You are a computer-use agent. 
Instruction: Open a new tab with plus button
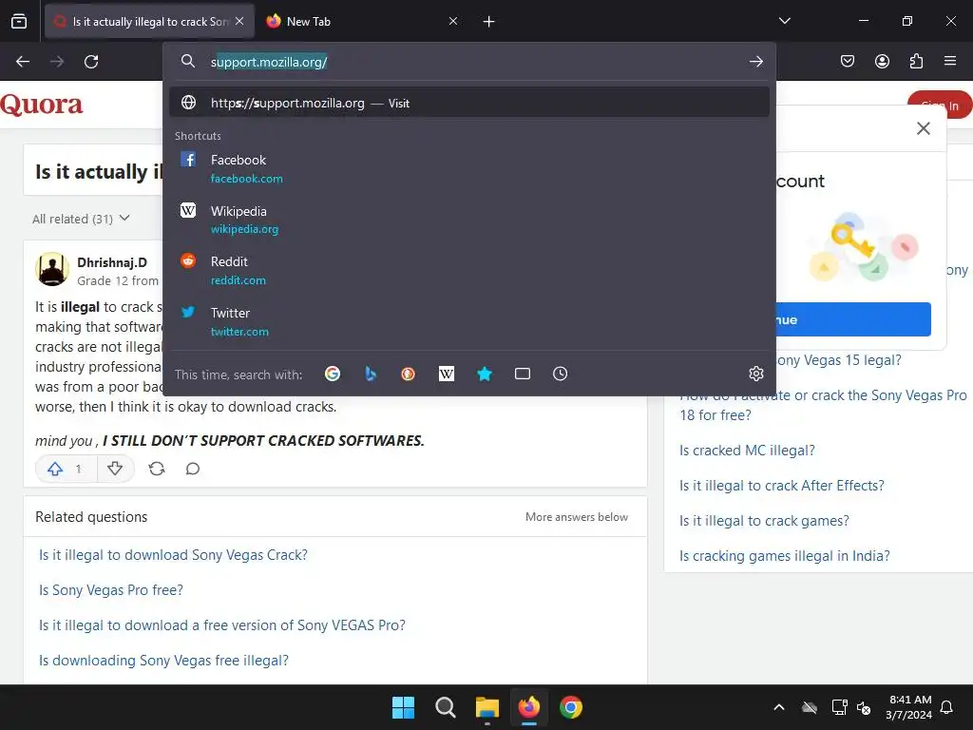coord(489,22)
